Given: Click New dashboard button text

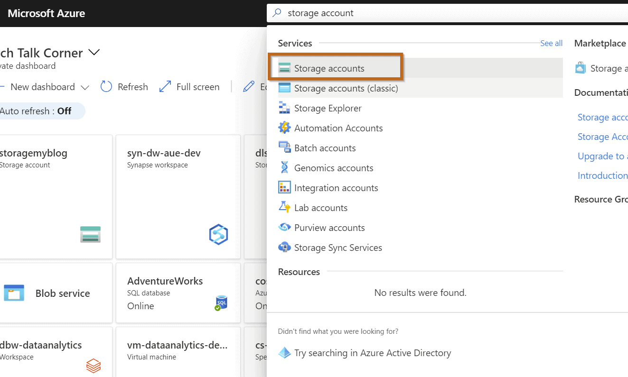Looking at the screenshot, I should tap(43, 87).
